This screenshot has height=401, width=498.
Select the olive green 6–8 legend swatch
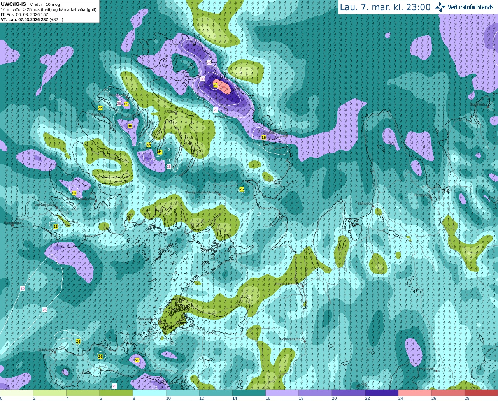[116, 393]
